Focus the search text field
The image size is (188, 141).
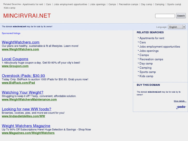[x=165, y=16]
